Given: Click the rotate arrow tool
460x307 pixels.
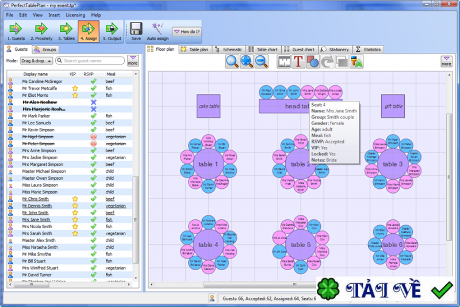Looking at the screenshot, I should point(327,62).
